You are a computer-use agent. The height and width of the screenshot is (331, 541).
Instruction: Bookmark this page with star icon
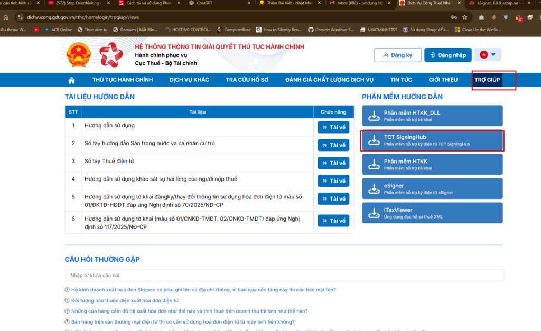pyautogui.click(x=464, y=17)
